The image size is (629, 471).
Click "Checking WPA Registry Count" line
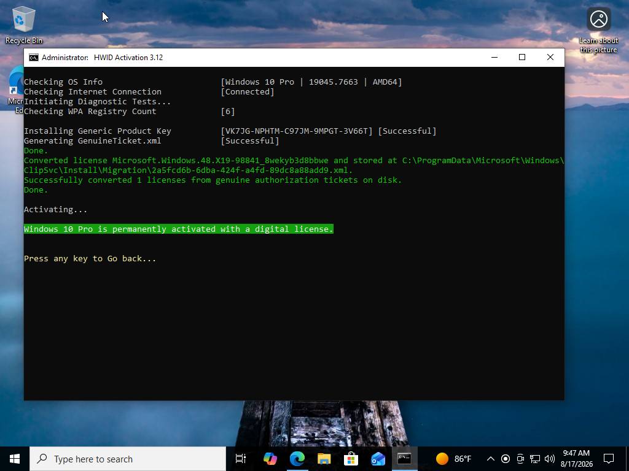pyautogui.click(x=90, y=112)
